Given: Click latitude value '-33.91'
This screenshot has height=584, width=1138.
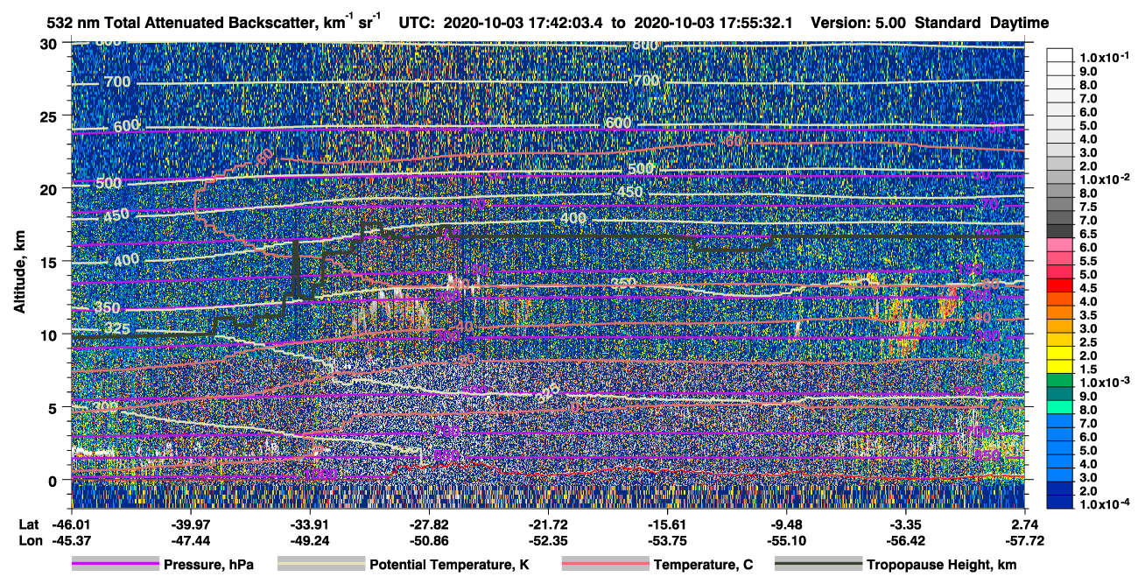Looking at the screenshot, I should coord(309,524).
